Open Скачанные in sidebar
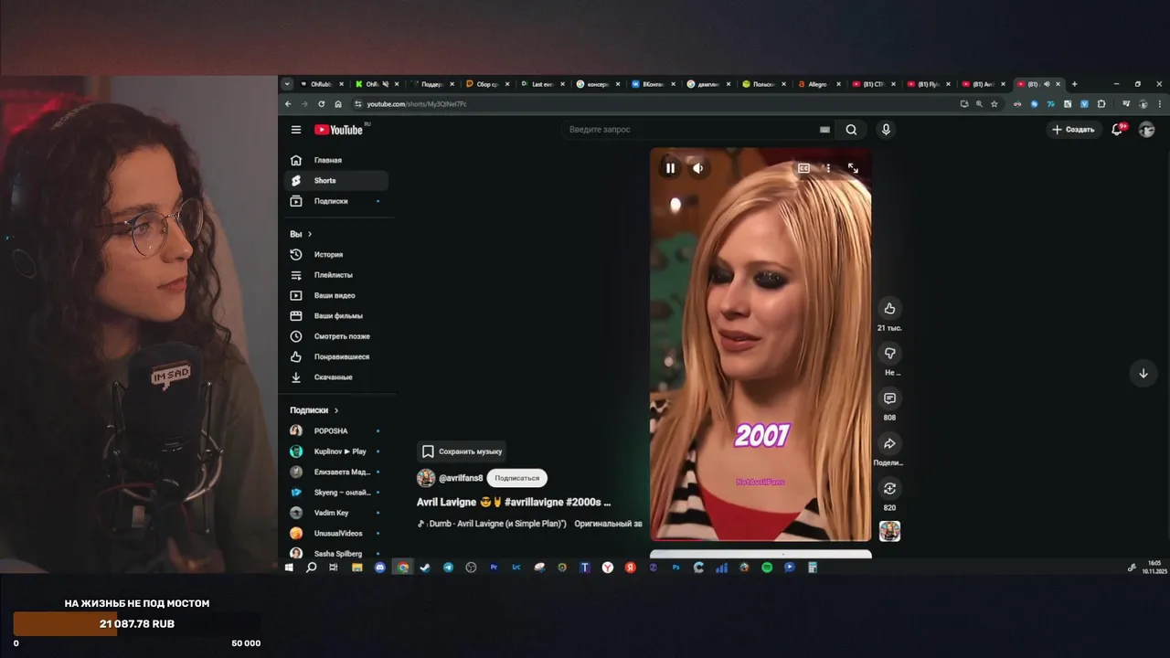Image resolution: width=1170 pixels, height=658 pixels. pos(335,377)
